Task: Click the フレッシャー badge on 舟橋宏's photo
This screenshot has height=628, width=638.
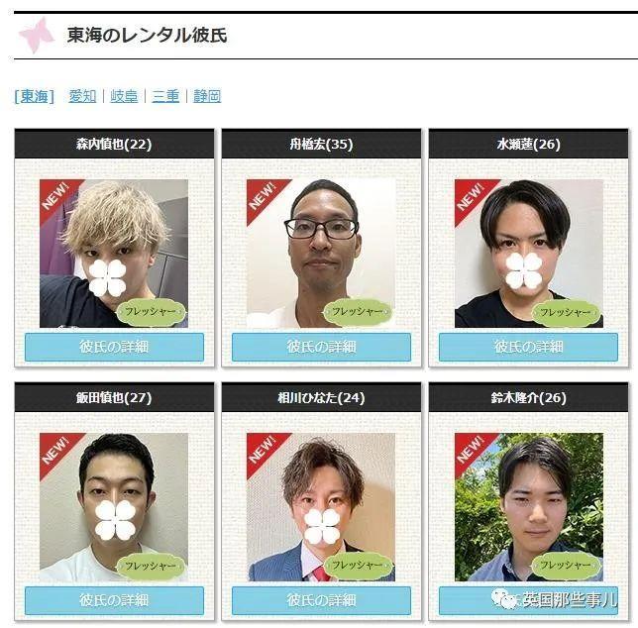Action: click(358, 312)
